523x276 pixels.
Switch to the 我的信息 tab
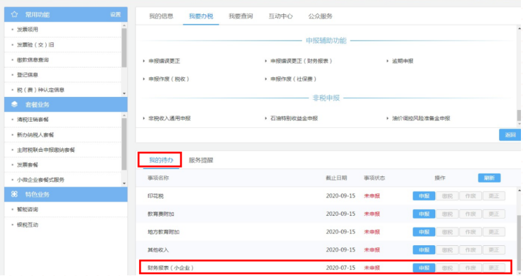(x=161, y=16)
